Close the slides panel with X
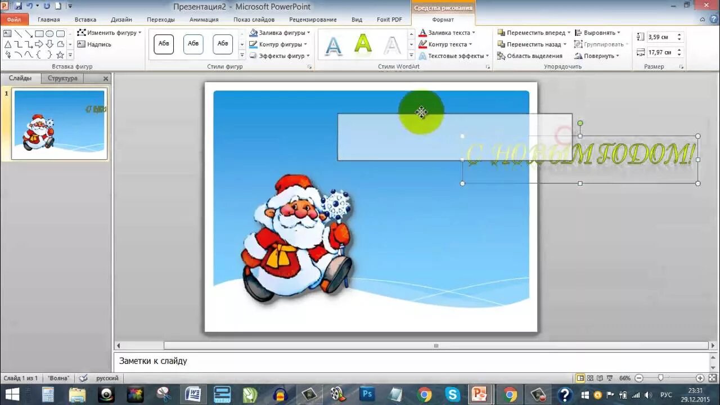The width and height of the screenshot is (720, 405). pyautogui.click(x=106, y=79)
